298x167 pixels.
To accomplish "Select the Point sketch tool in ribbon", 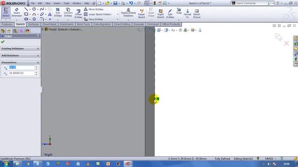I will [x=50, y=19].
